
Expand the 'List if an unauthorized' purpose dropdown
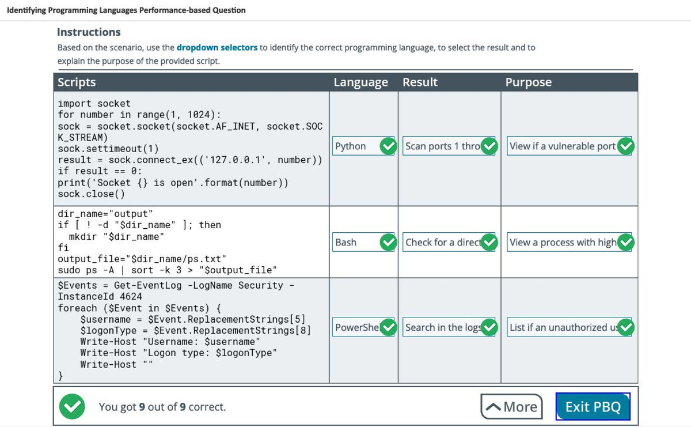click(562, 327)
